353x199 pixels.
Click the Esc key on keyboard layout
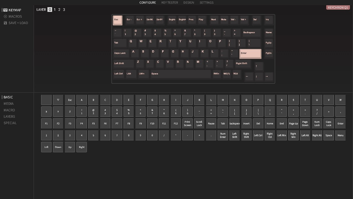(x=117, y=20)
